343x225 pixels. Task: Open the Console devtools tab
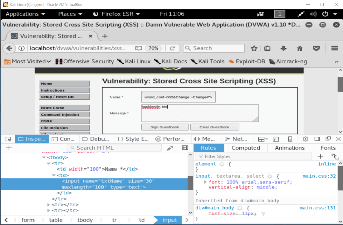point(63,139)
